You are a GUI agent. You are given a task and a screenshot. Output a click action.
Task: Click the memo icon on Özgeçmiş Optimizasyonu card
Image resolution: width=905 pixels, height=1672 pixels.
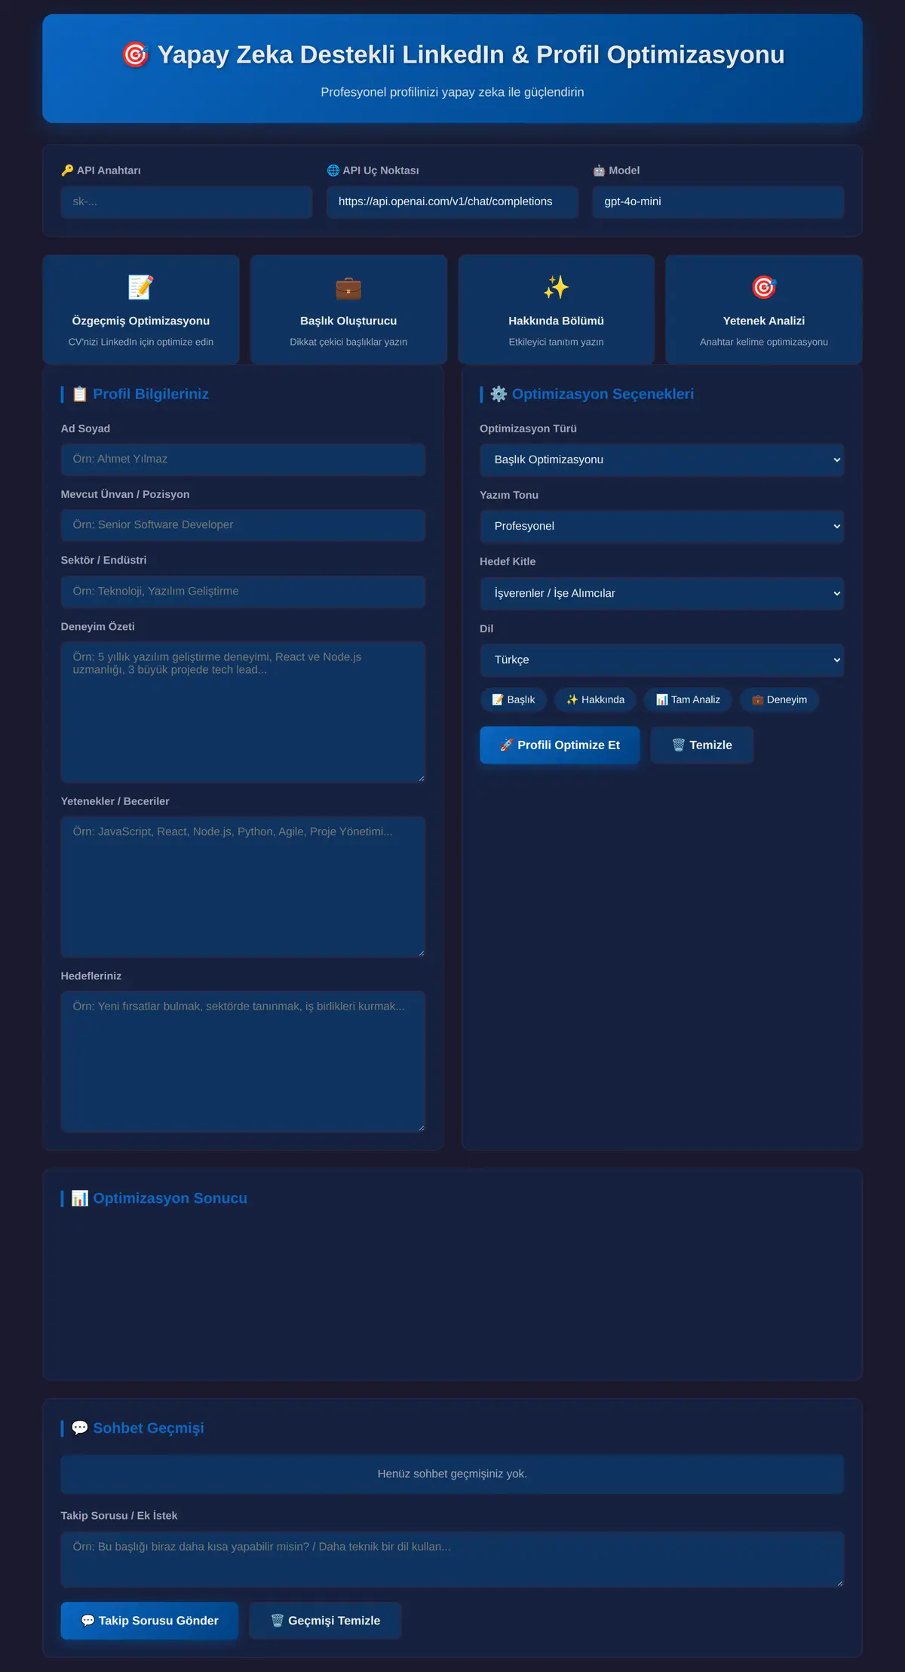pos(141,287)
